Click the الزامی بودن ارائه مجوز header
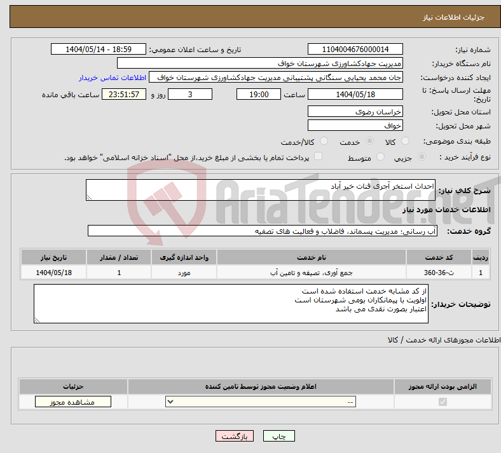The image size is (501, 453). click(x=443, y=386)
